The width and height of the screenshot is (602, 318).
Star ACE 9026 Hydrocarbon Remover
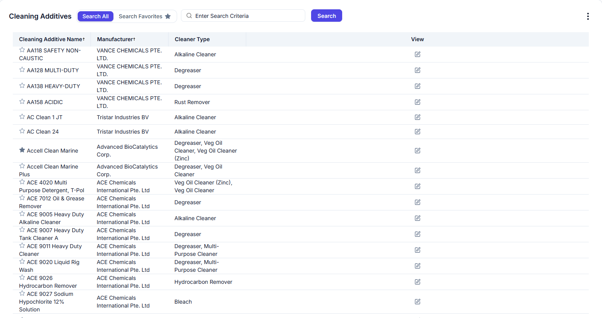tap(22, 278)
